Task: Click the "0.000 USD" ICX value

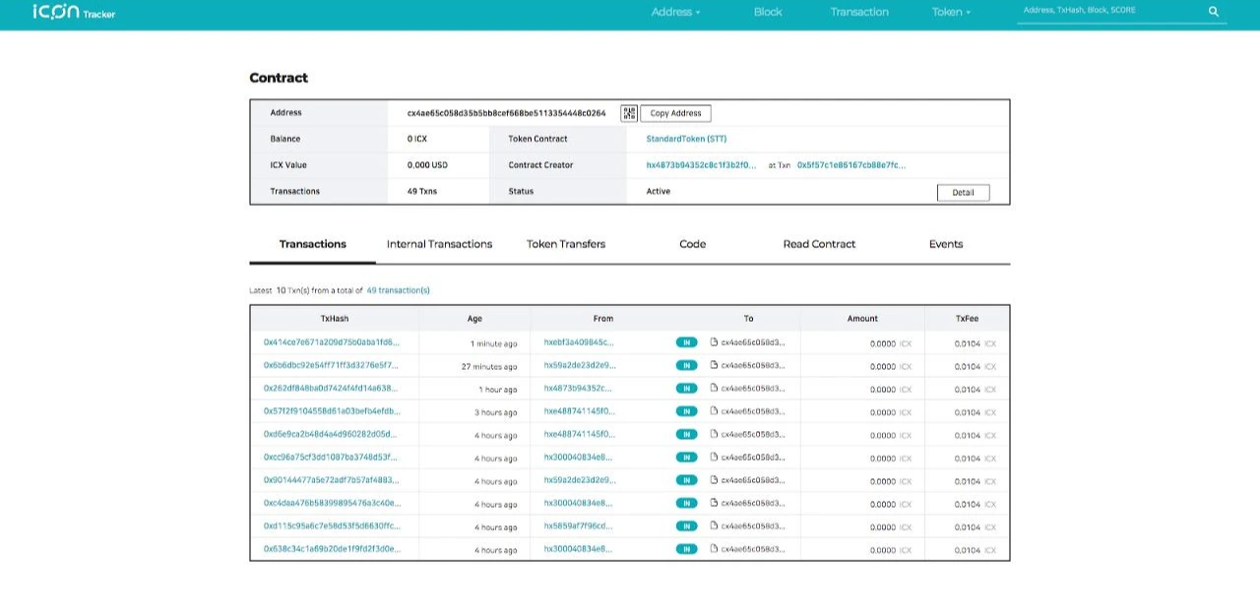Action: 427,165
